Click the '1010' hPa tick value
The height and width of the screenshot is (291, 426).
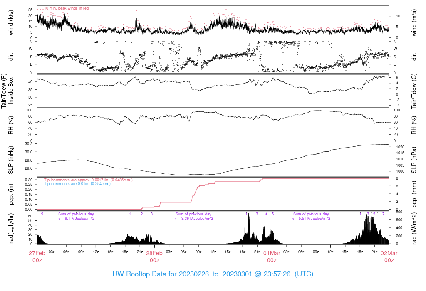click(x=400, y=159)
